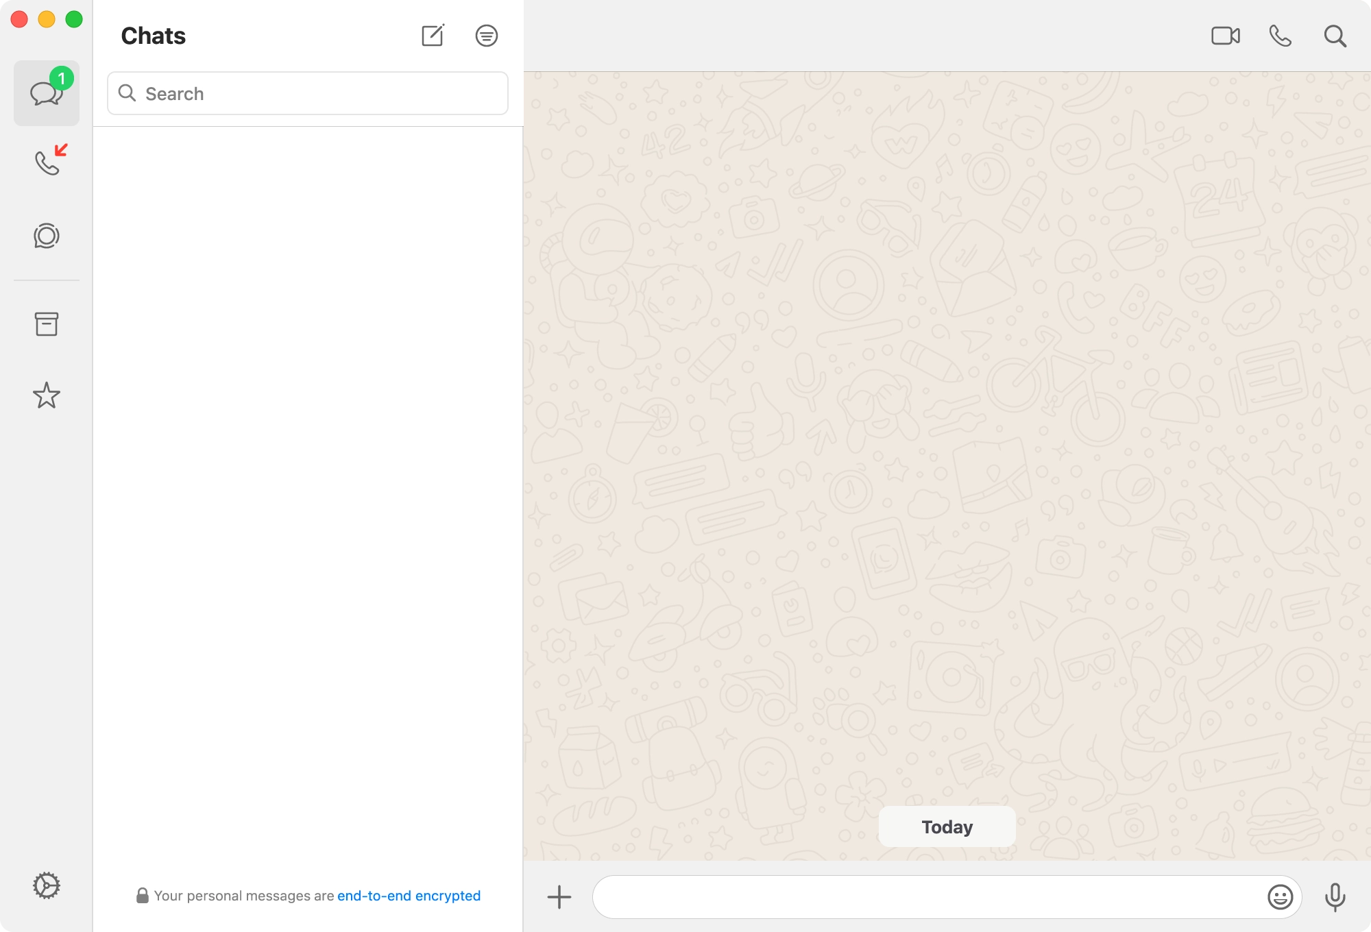1371x932 pixels.
Task: Expand the chat list search field
Action: click(x=306, y=93)
